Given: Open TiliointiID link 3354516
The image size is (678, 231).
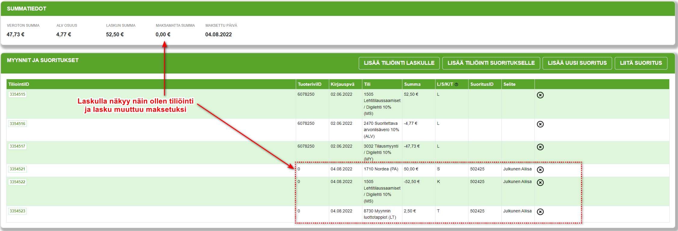Looking at the screenshot, I should 17,124.
